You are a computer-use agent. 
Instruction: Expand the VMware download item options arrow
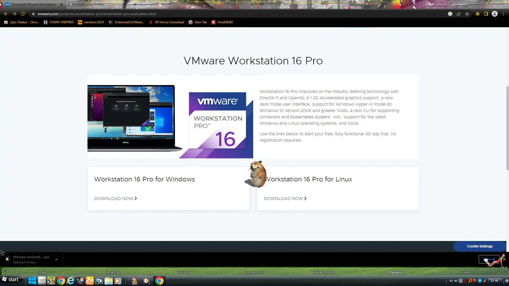tap(56, 260)
